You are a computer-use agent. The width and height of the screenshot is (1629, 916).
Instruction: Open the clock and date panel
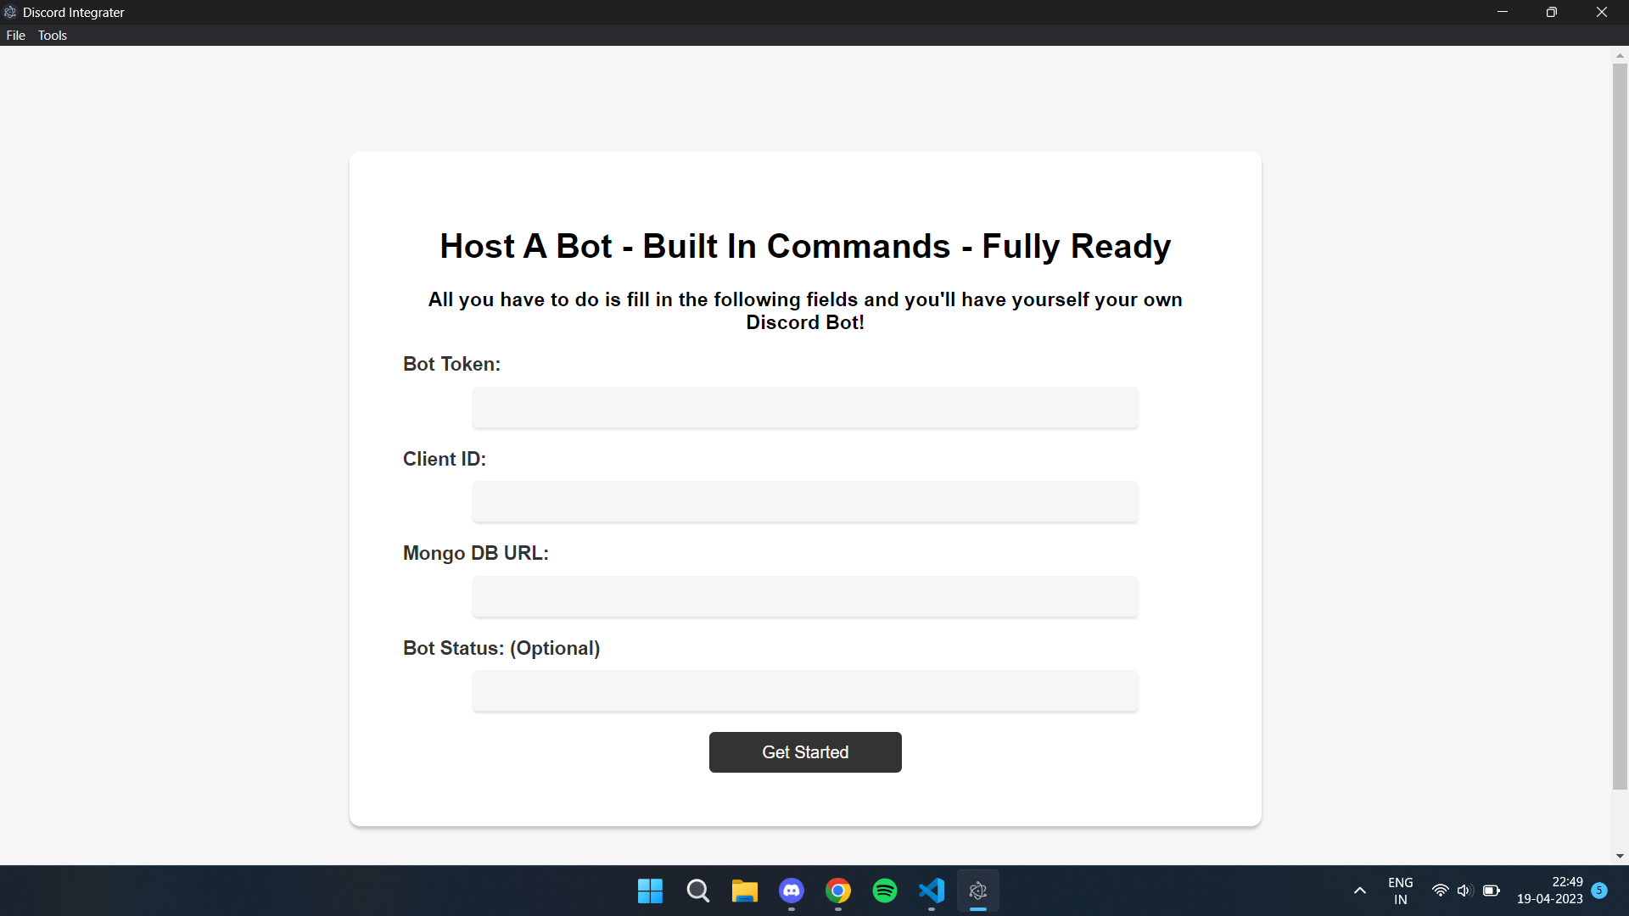tap(1549, 891)
